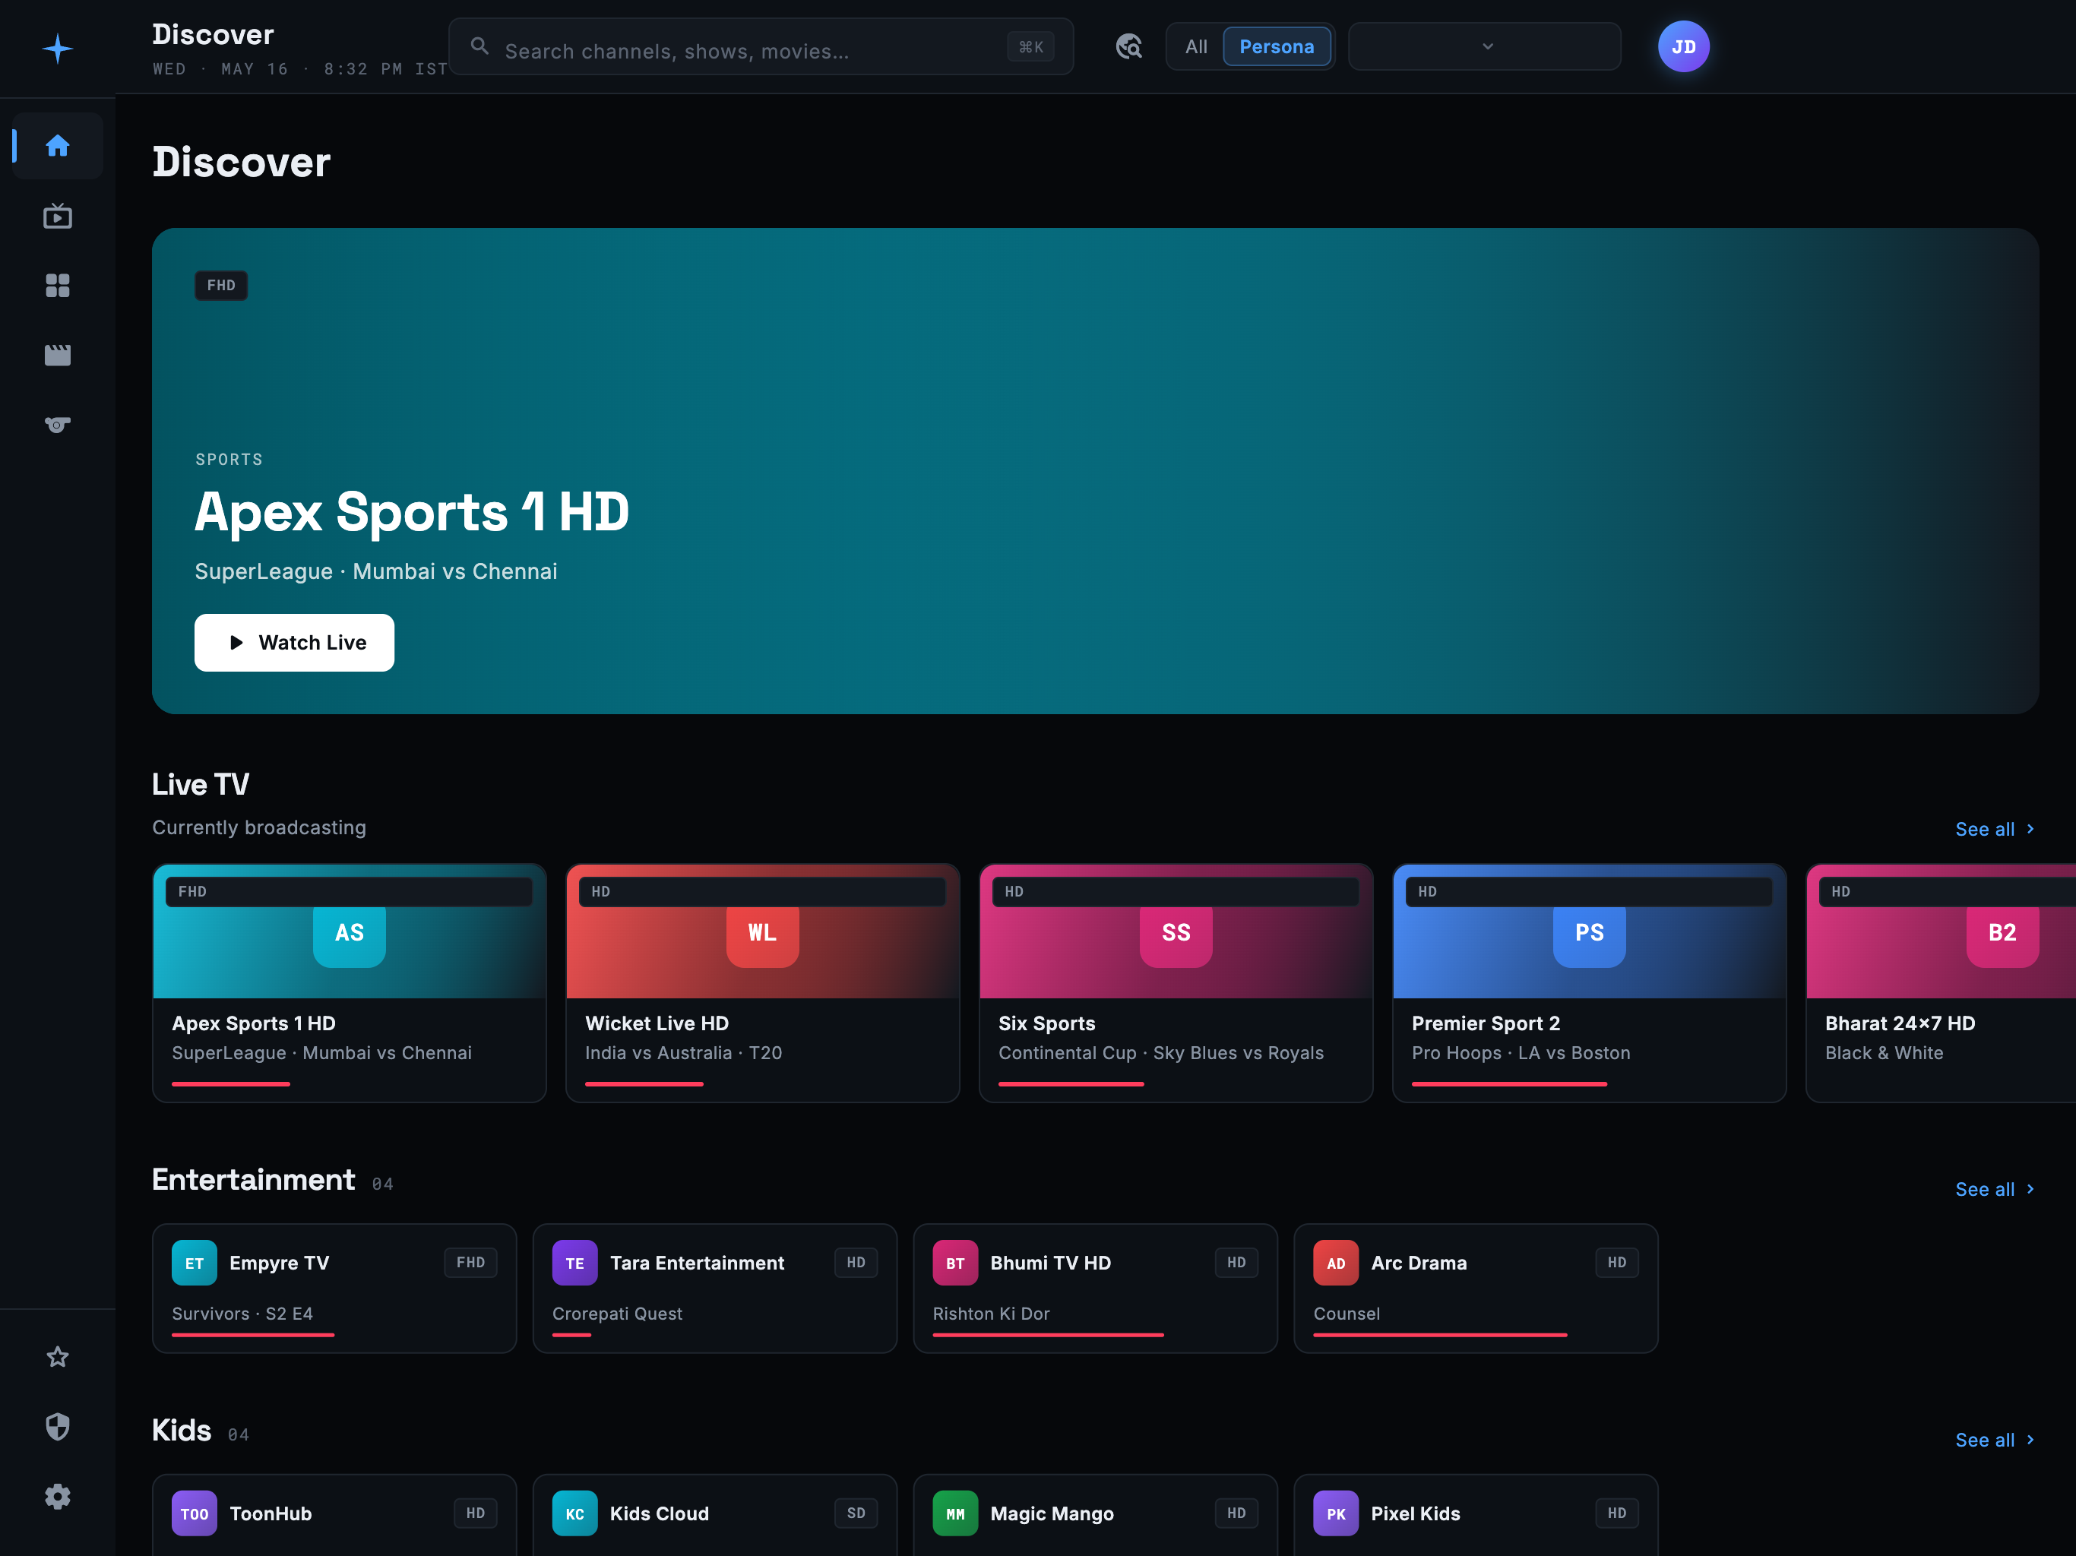2076x1556 pixels.
Task: Click Bhumi TV HD progress bar
Action: pos(1049,1334)
